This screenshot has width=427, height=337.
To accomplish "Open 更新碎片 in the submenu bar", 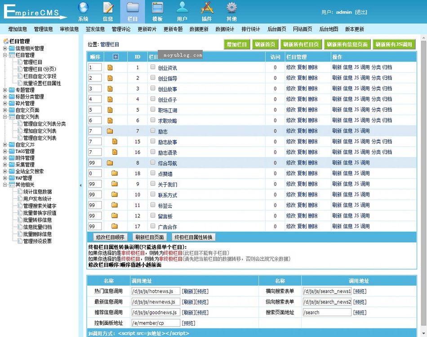I will (147, 29).
